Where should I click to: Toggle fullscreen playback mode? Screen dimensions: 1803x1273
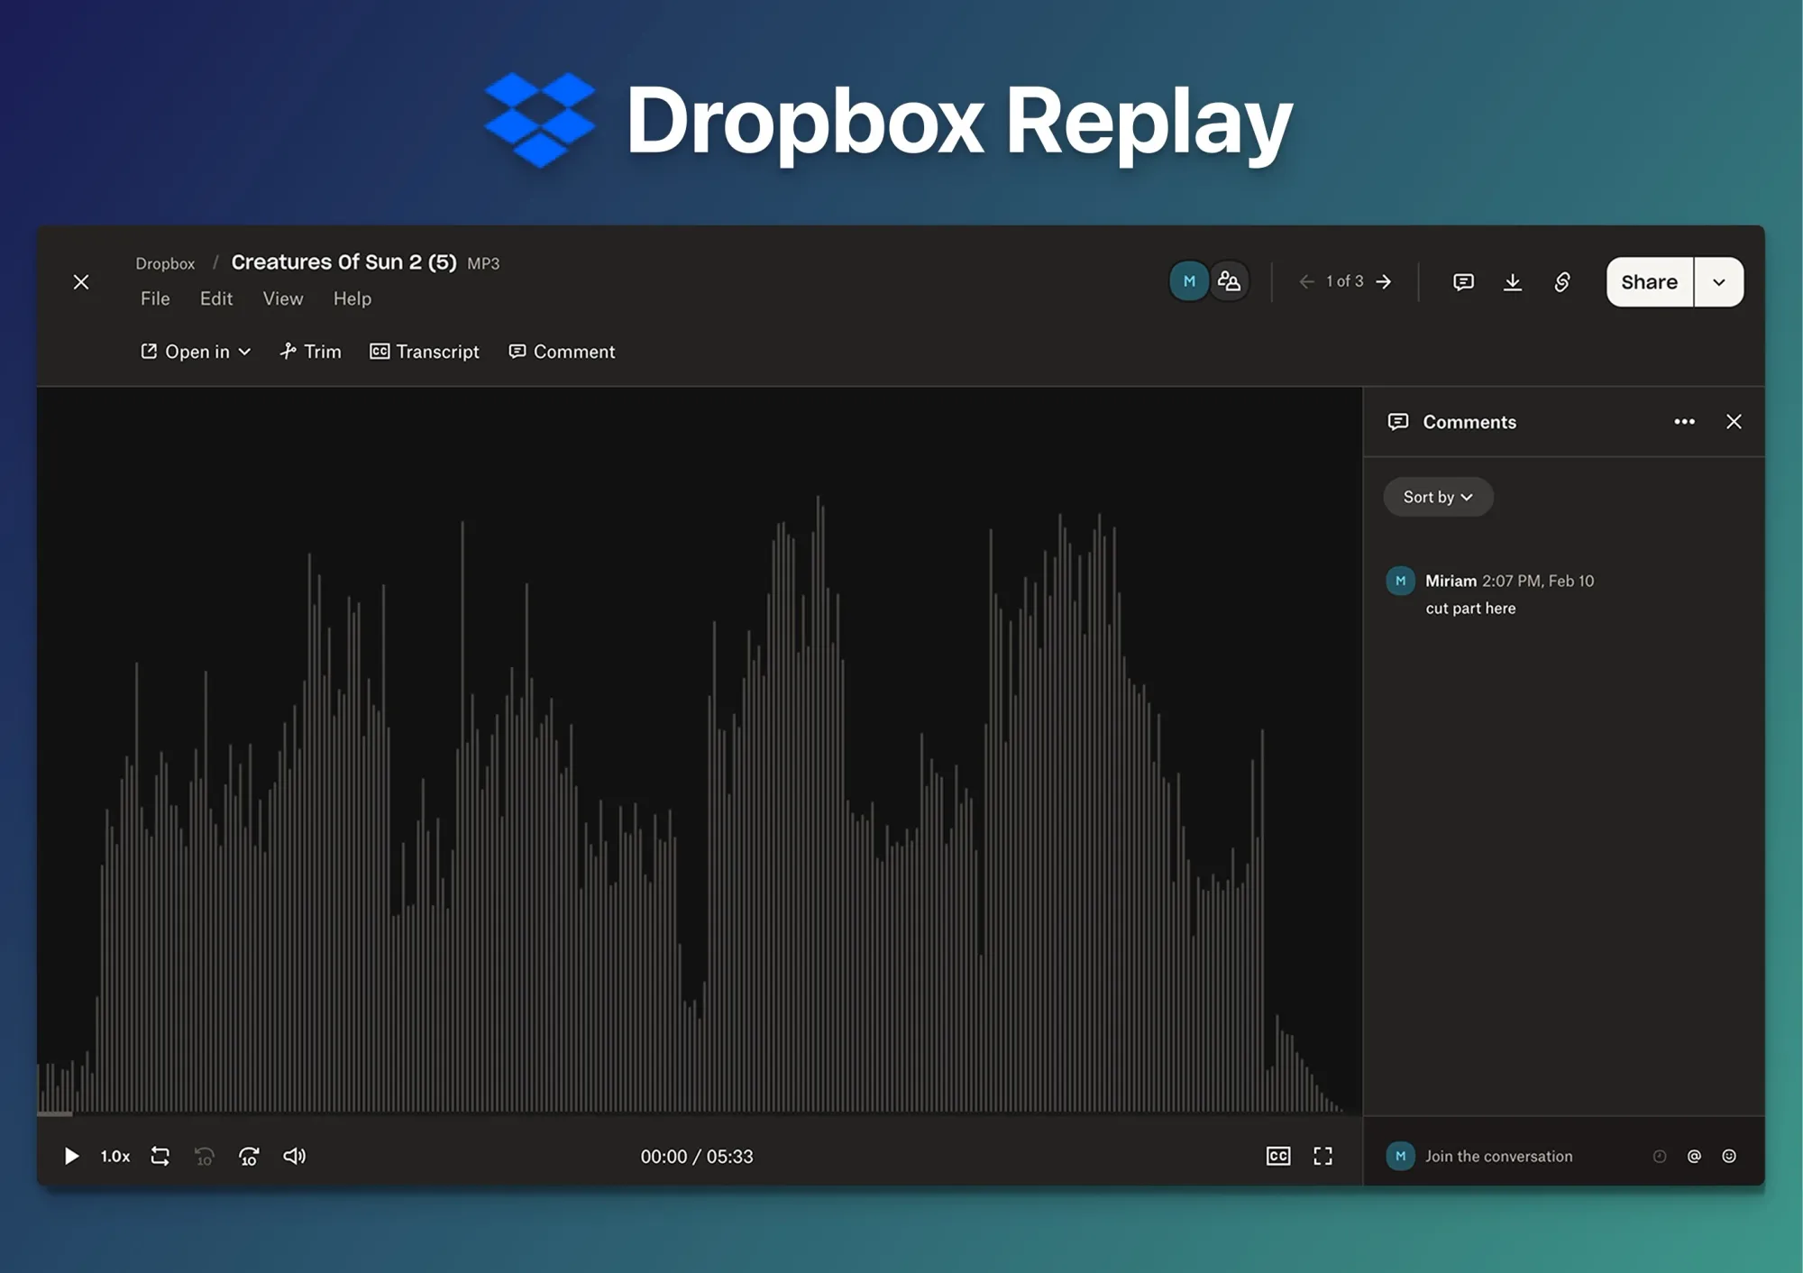(x=1323, y=1156)
